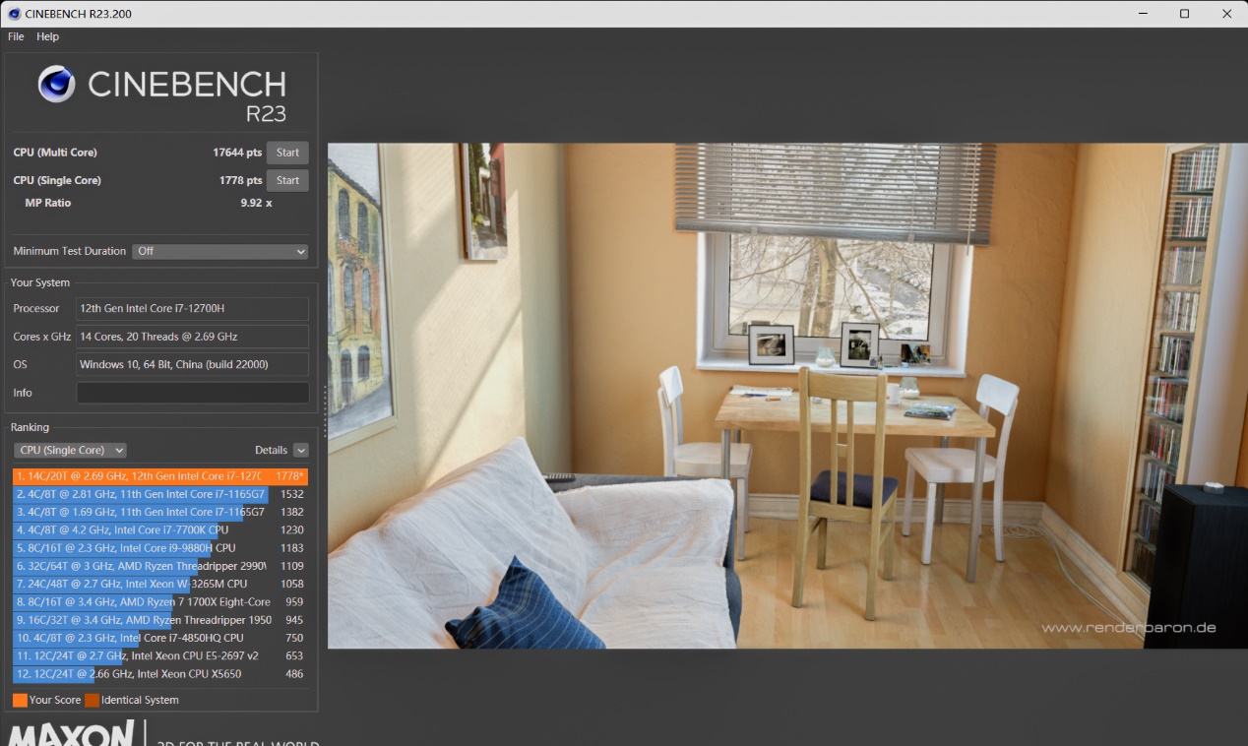The image size is (1248, 746).
Task: Click the MAXON logo at bottom left
Action: [71, 733]
